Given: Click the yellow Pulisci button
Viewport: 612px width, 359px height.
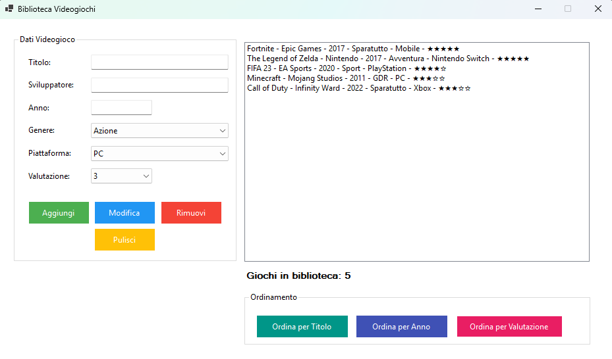Looking at the screenshot, I should [x=125, y=239].
